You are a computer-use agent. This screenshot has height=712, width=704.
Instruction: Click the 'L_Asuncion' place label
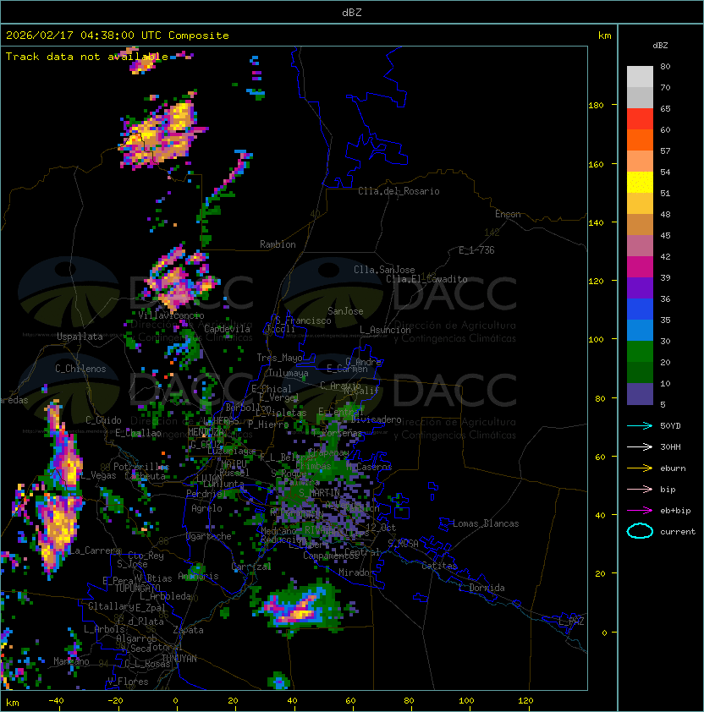(x=385, y=330)
